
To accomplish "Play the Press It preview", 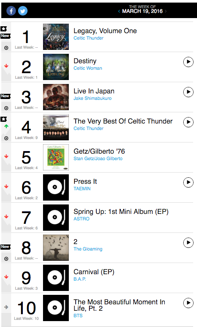I will (x=188, y=183).
